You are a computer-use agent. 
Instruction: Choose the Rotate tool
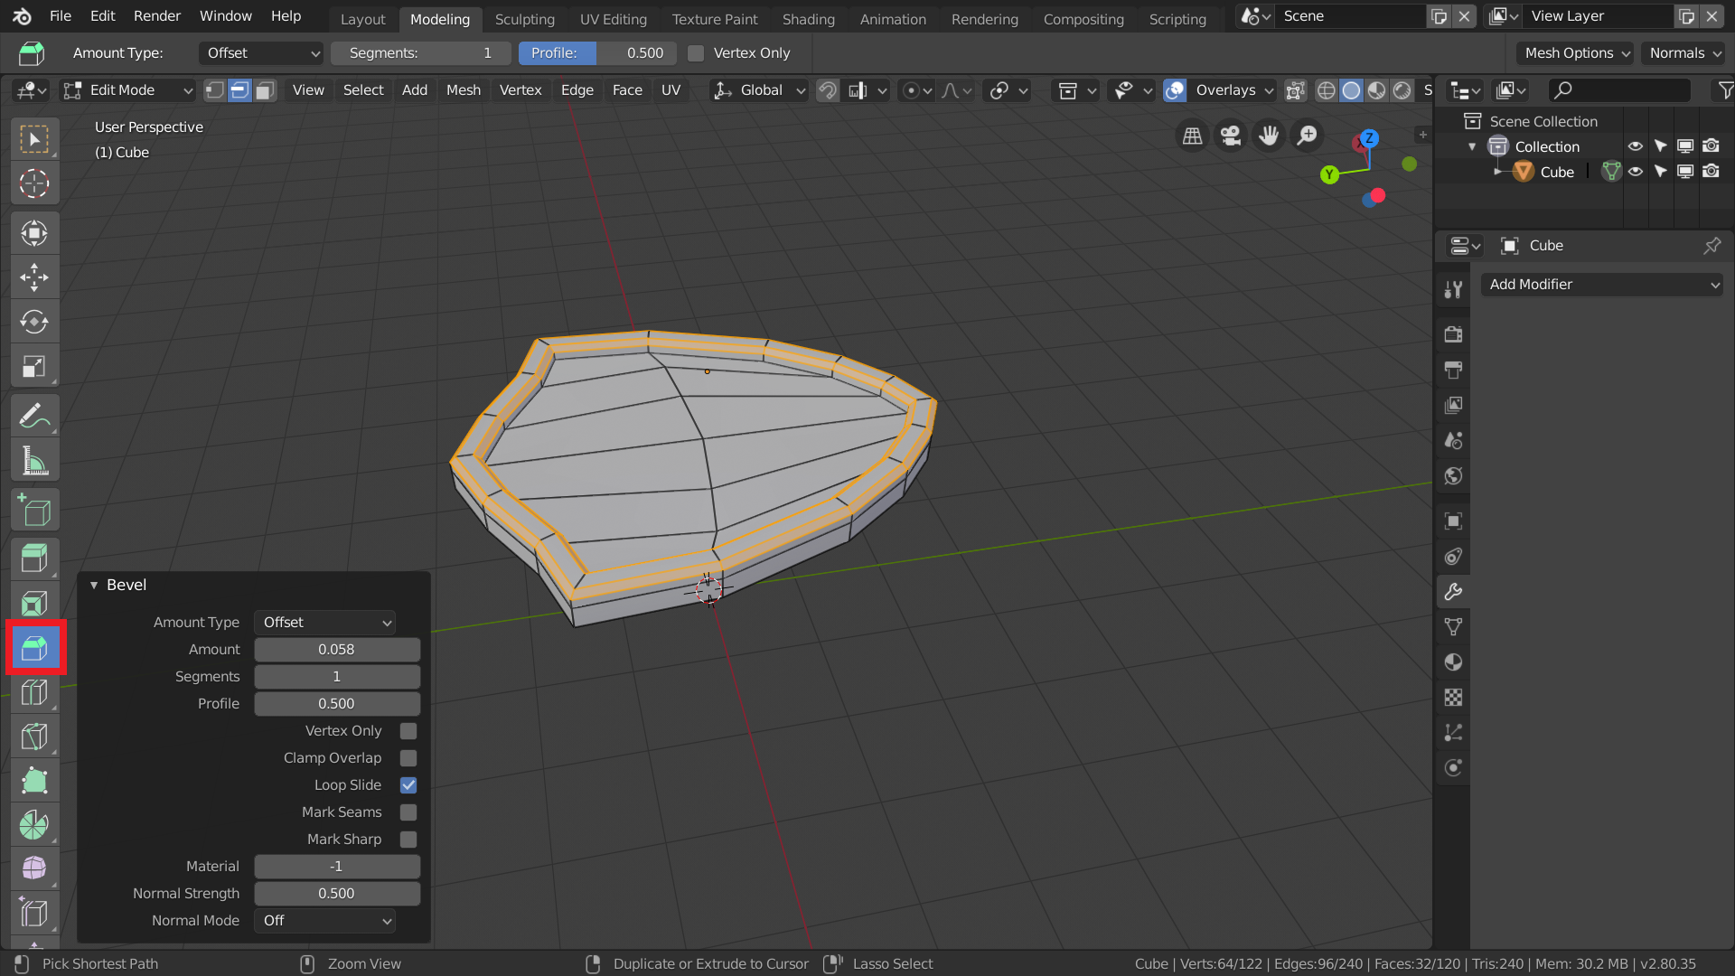click(x=34, y=322)
